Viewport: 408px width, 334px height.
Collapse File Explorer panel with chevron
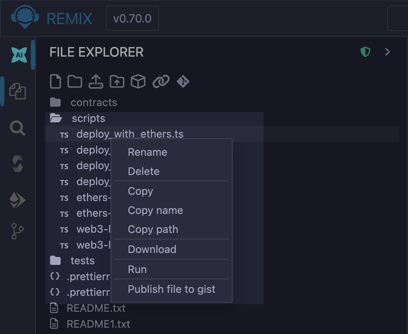pos(387,52)
